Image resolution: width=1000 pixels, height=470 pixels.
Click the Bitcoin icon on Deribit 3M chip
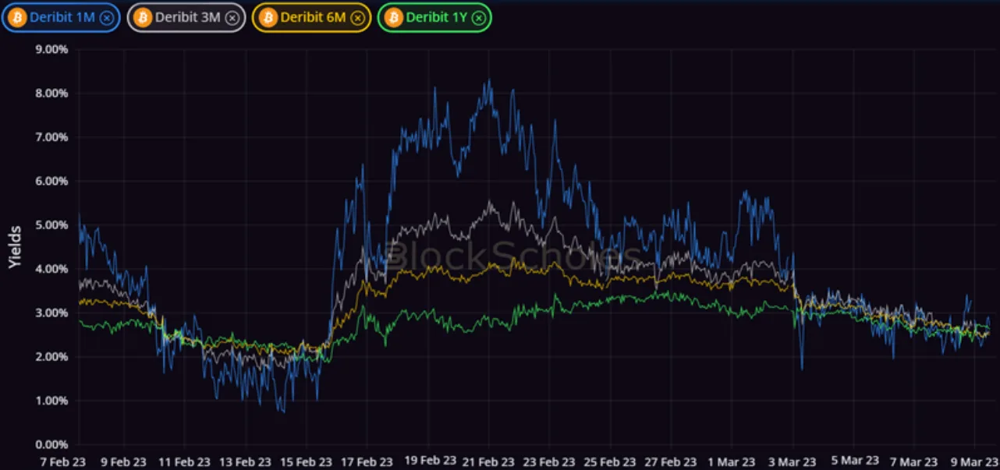(144, 17)
